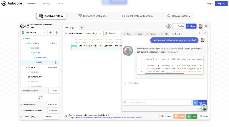Viewport: 229px width, 127px height.
Task: Click the panel drag handle dots icon
Action: [x=200, y=33]
